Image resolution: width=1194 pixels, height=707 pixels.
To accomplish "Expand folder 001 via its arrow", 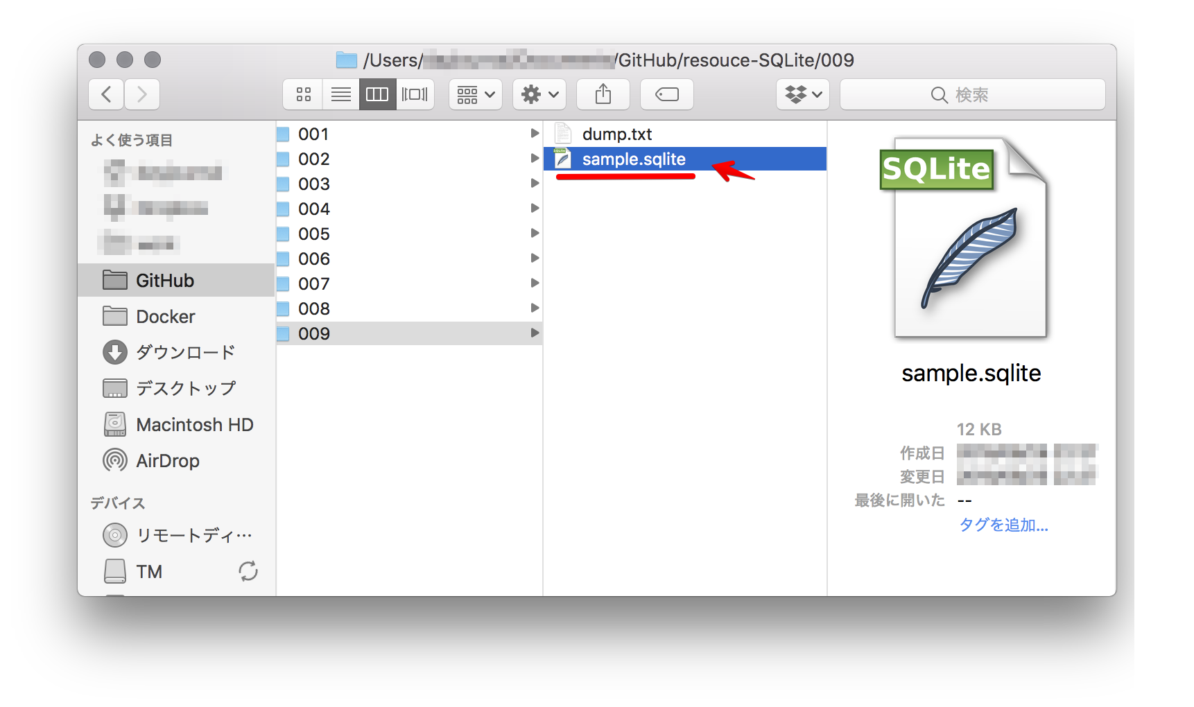I will [535, 133].
